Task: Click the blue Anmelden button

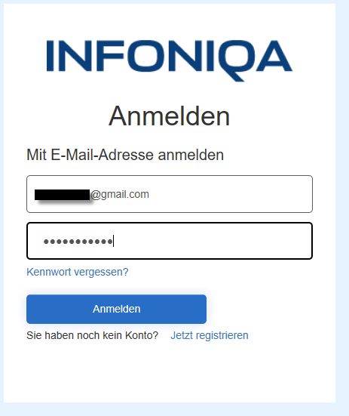Action: (x=116, y=309)
